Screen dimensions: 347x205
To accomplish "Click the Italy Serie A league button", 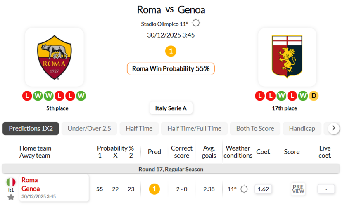I will [x=171, y=108].
